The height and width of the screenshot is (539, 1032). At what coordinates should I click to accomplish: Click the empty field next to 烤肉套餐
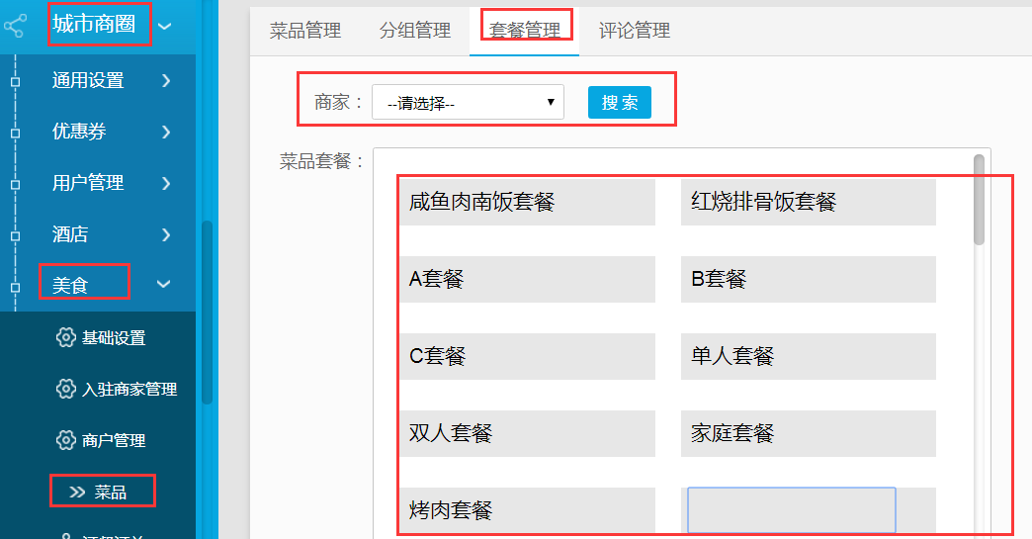click(792, 510)
